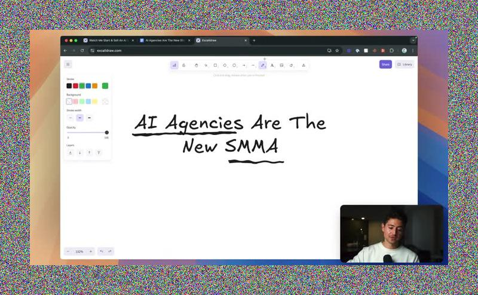Select the Text tool
The image size is (478, 295).
[x=272, y=65]
